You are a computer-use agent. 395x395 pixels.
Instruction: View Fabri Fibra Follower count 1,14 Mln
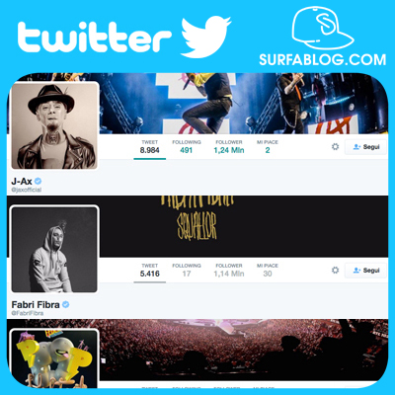click(229, 271)
